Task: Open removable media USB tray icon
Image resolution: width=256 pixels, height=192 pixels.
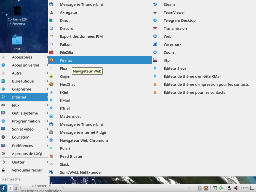Action: pos(229,188)
